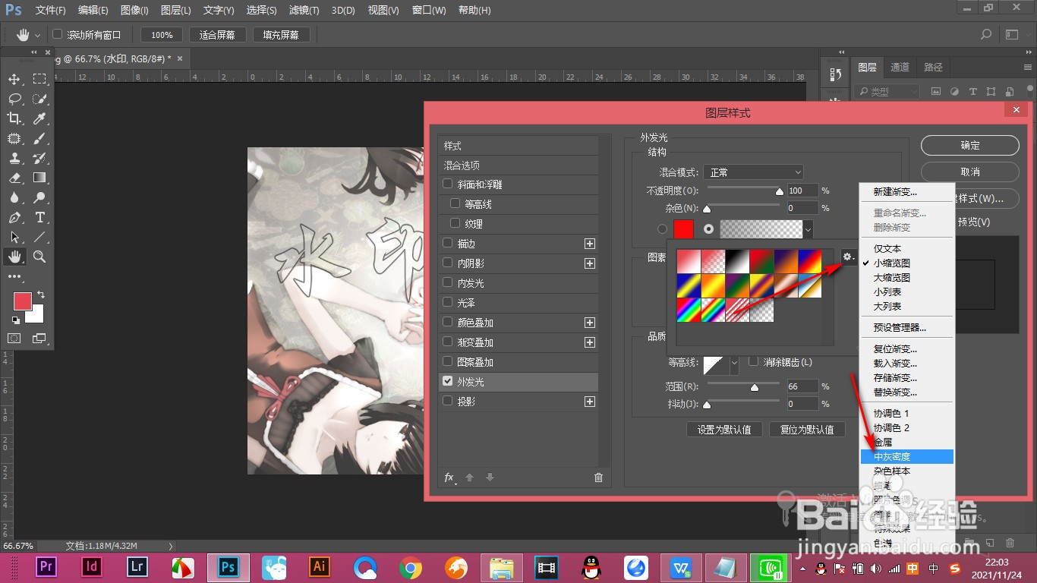This screenshot has width=1037, height=583.
Task: Select the History Brush tool
Action: click(x=39, y=158)
